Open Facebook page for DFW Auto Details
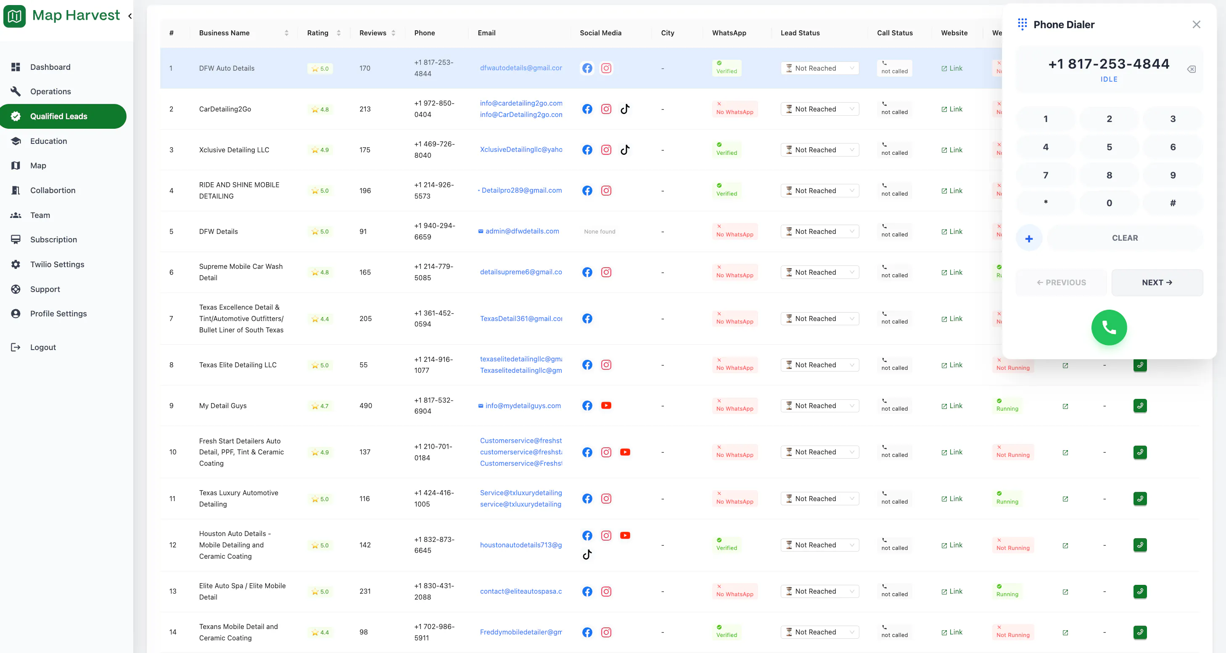 coord(587,68)
